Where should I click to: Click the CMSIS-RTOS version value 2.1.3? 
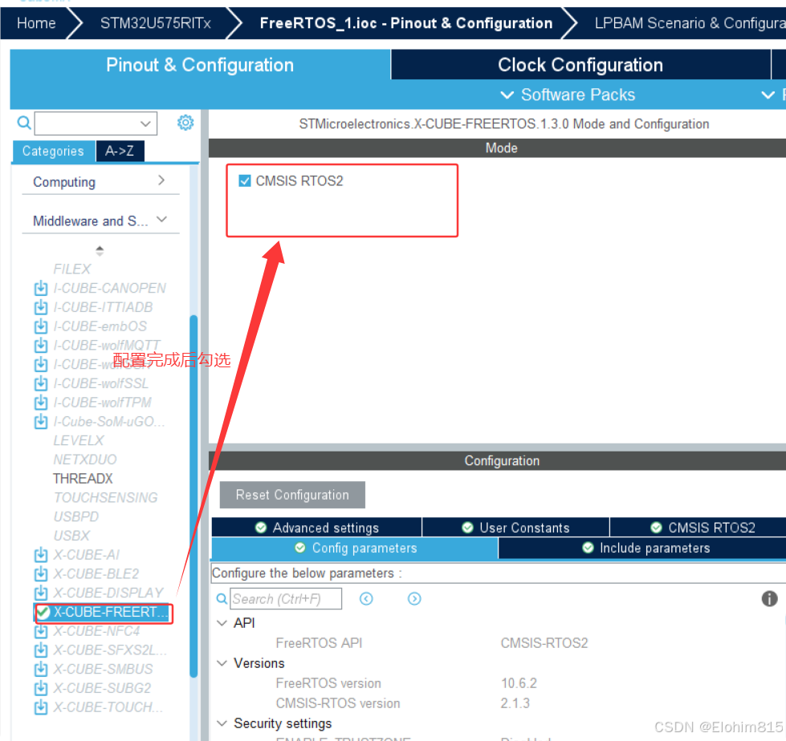coord(515,703)
